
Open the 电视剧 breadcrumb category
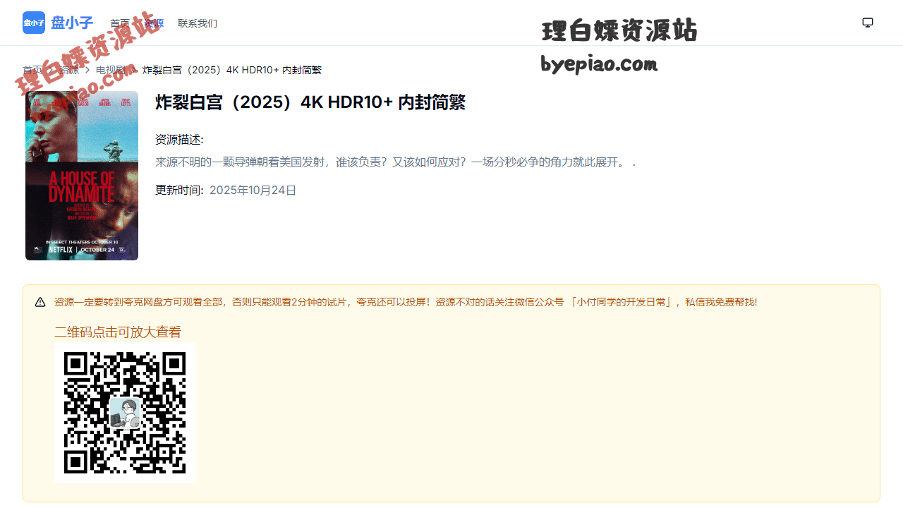(111, 70)
